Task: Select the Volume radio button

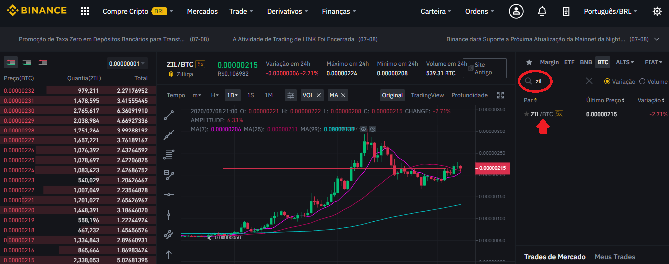Action: (x=642, y=81)
